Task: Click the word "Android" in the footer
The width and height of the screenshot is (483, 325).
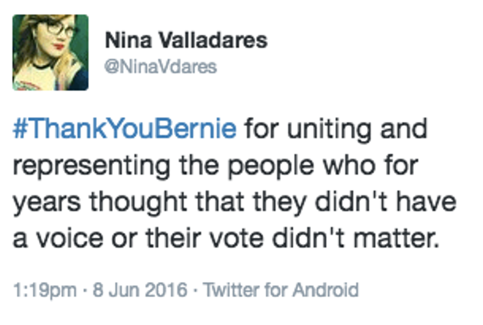Action: (326, 290)
